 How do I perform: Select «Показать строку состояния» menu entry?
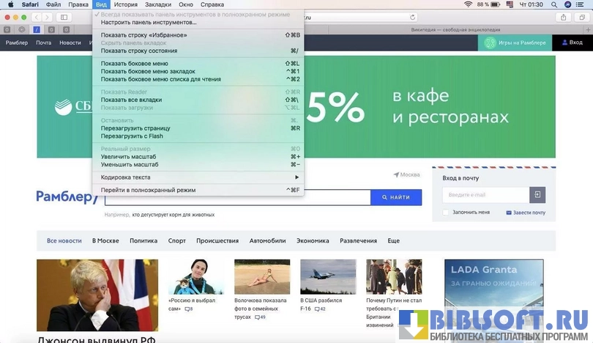tap(139, 51)
